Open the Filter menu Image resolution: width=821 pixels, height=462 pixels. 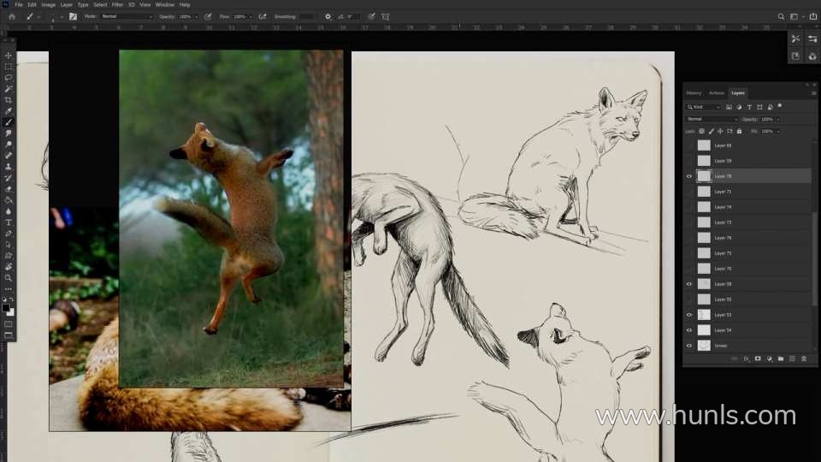116,4
